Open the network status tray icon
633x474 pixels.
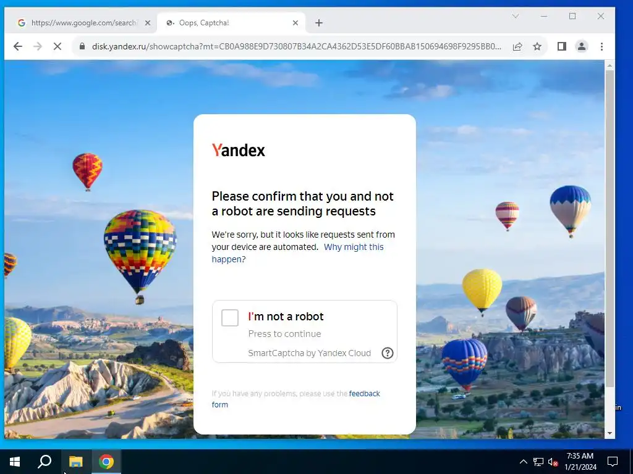[538, 462]
